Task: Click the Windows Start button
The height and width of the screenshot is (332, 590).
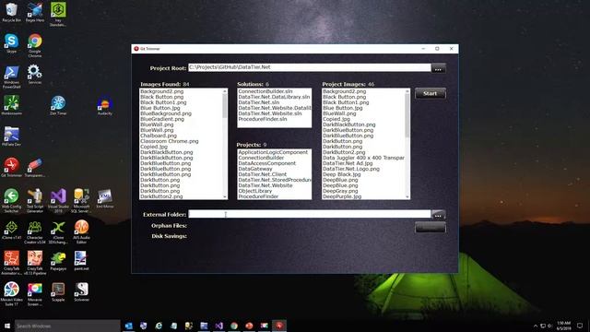Action: point(7,326)
